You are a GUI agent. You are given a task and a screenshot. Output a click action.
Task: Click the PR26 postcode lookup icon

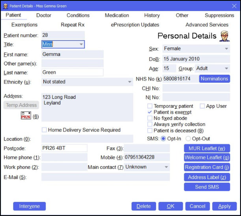(x=26, y=116)
